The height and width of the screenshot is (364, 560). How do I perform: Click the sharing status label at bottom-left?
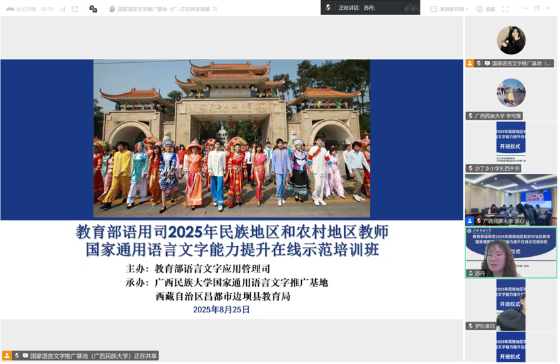click(93, 356)
